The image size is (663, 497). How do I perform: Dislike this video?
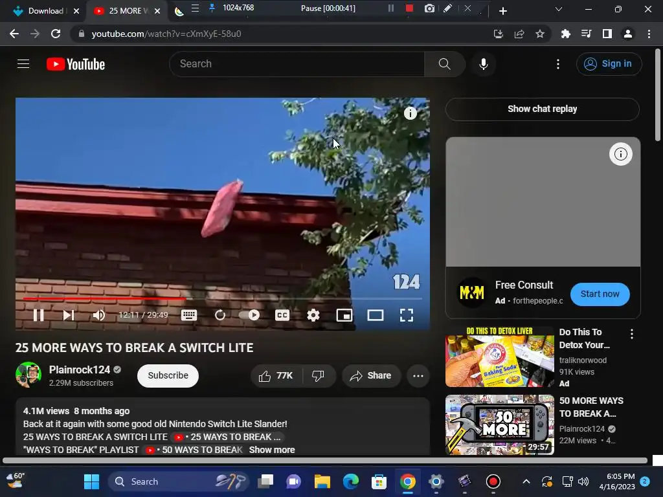pos(318,376)
